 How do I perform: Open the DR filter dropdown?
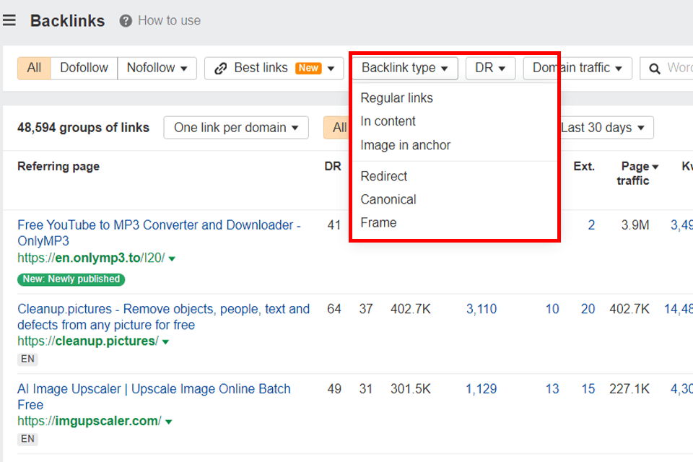click(490, 68)
